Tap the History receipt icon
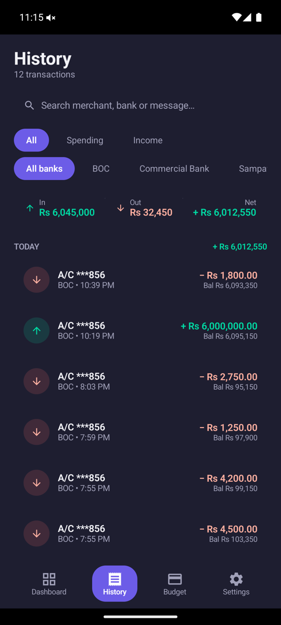The height and width of the screenshot is (625, 281). pos(114,579)
